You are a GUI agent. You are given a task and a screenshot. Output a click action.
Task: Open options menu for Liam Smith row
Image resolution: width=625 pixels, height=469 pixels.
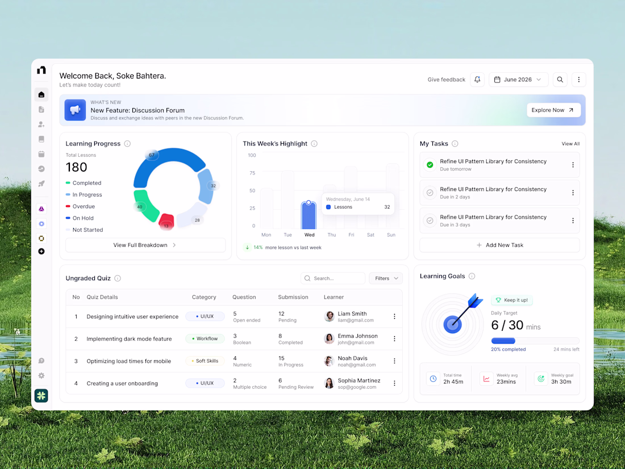point(395,317)
